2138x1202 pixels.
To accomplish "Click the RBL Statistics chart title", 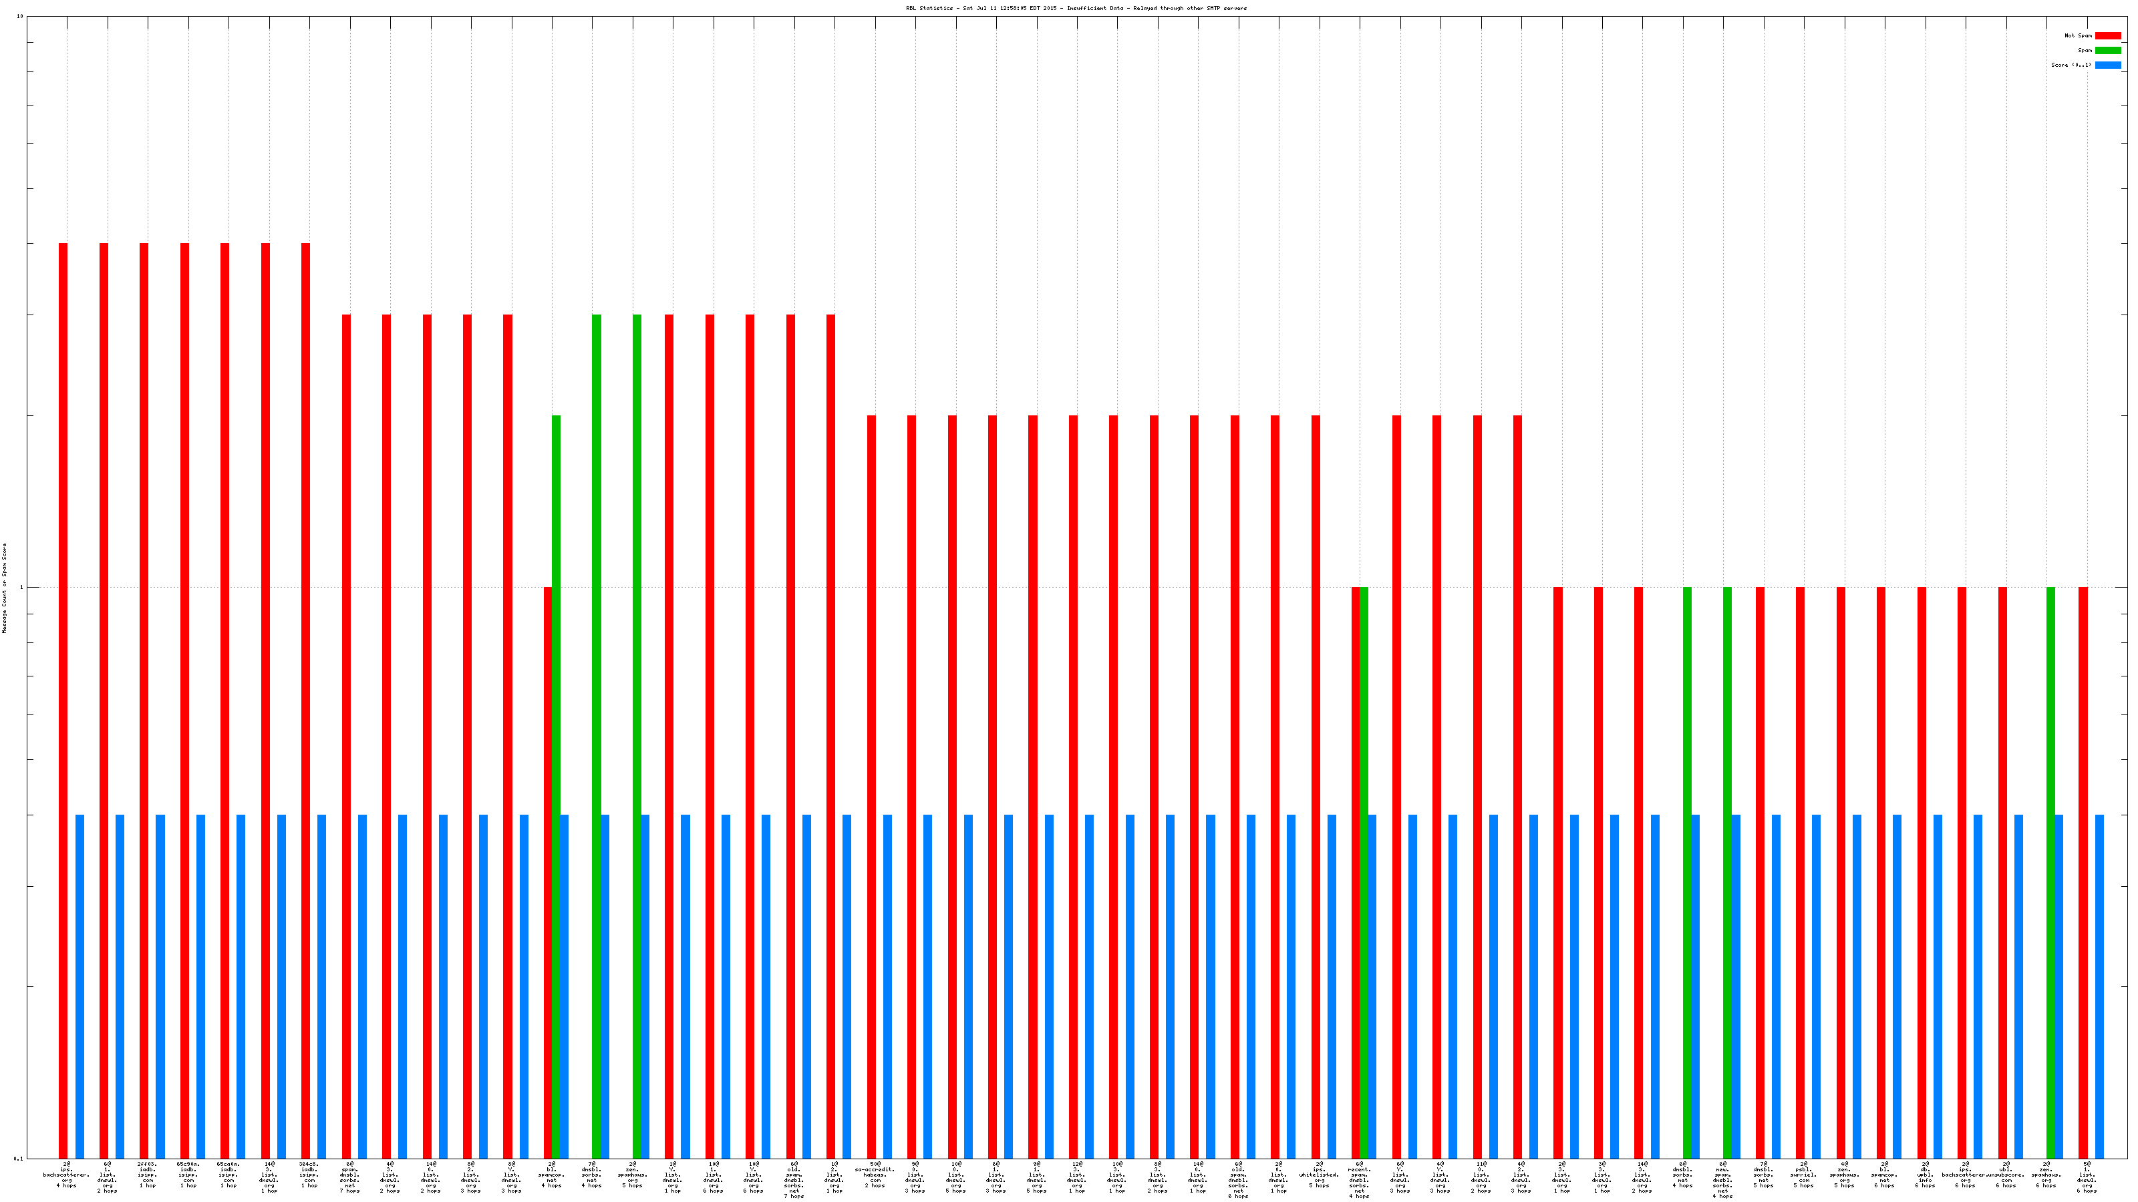I will [1076, 8].
